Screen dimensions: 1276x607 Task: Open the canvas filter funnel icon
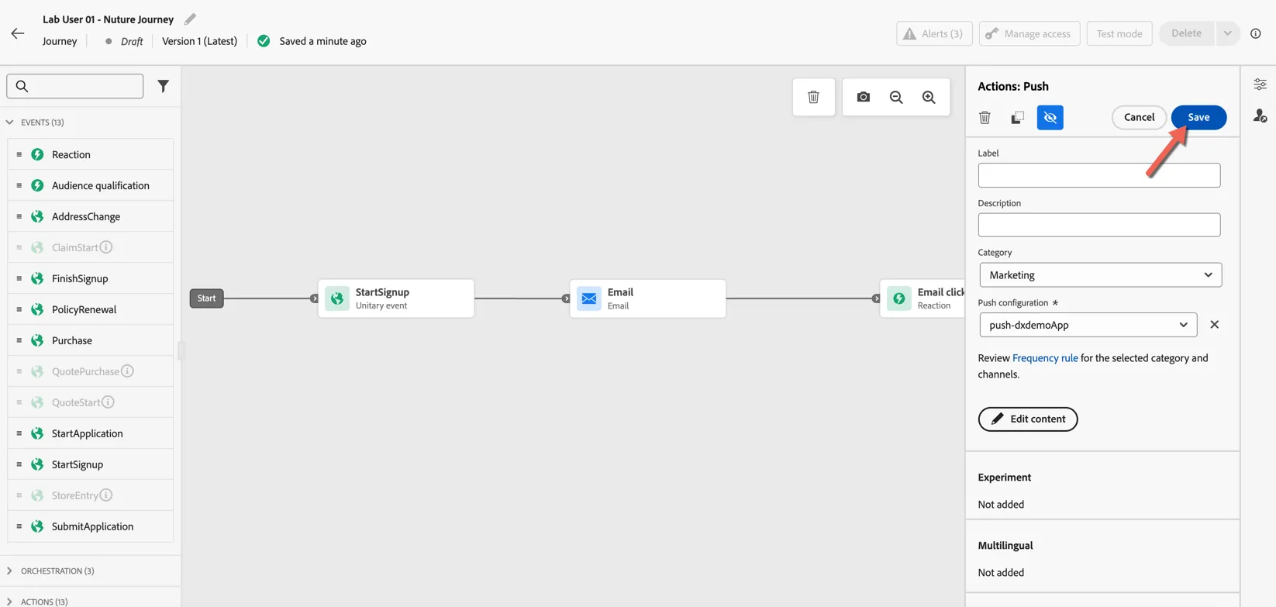click(163, 86)
